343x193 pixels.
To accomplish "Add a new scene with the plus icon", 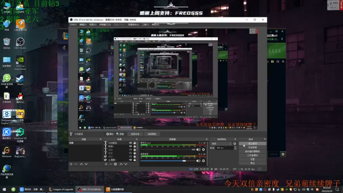I will [71, 164].
